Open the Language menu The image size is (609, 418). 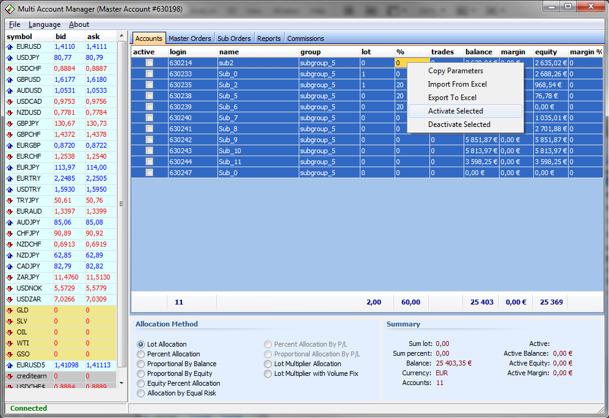[x=45, y=24]
